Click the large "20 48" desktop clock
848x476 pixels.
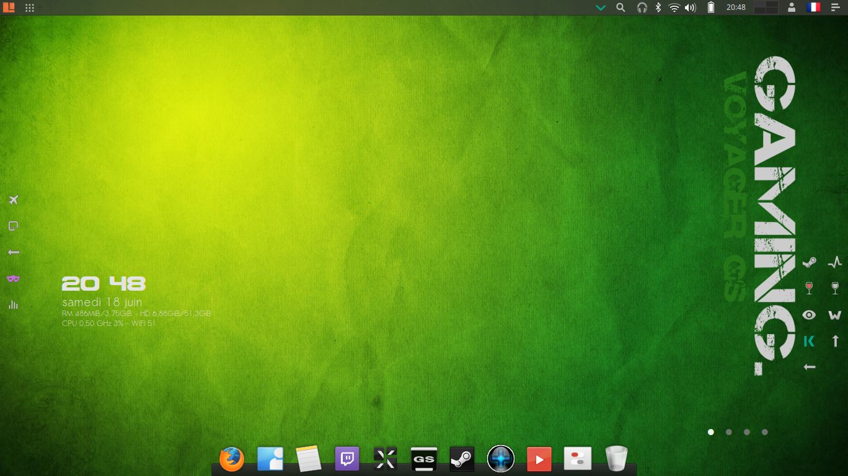click(x=104, y=284)
